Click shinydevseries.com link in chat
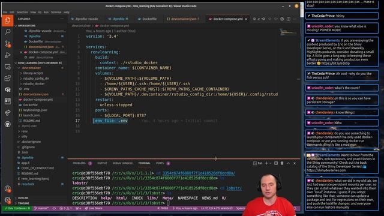This screenshot has width=384, height=216. point(326,170)
